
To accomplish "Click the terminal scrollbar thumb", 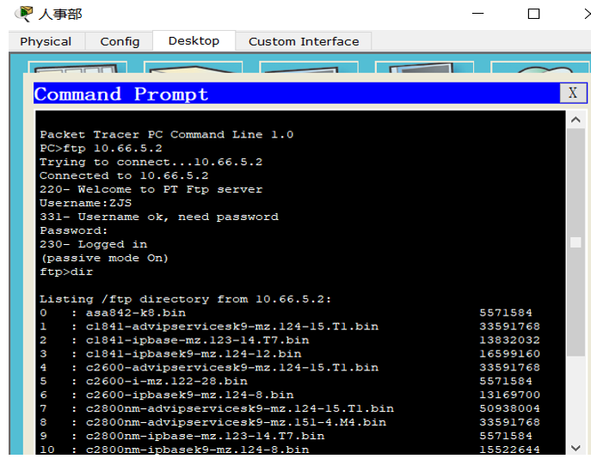I will (576, 242).
